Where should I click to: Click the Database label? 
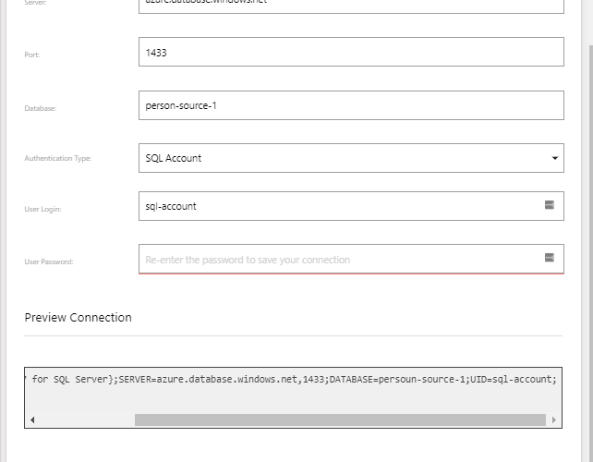tap(41, 109)
